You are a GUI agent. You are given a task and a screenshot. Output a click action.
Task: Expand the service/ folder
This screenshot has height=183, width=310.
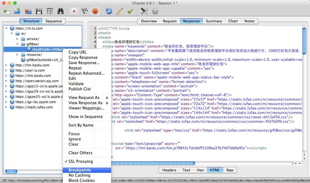pyautogui.click(x=17, y=39)
